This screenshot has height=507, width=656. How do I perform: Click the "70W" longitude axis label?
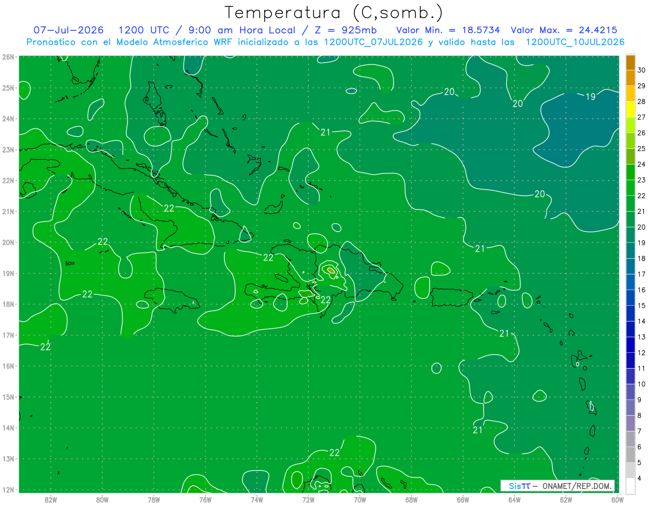360,499
